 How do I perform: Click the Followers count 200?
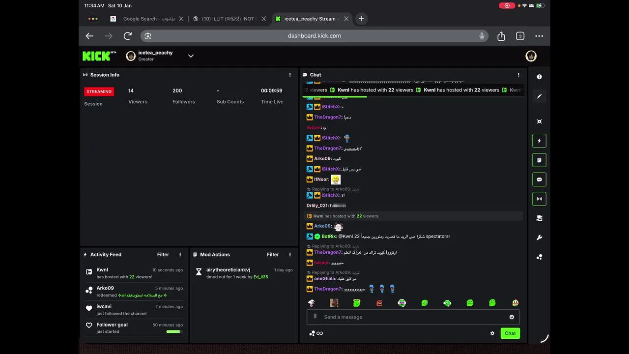tap(177, 90)
